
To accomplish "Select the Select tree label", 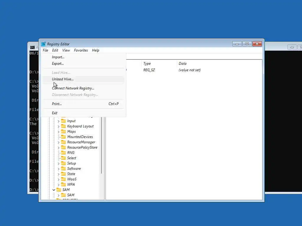I will [x=72, y=158].
